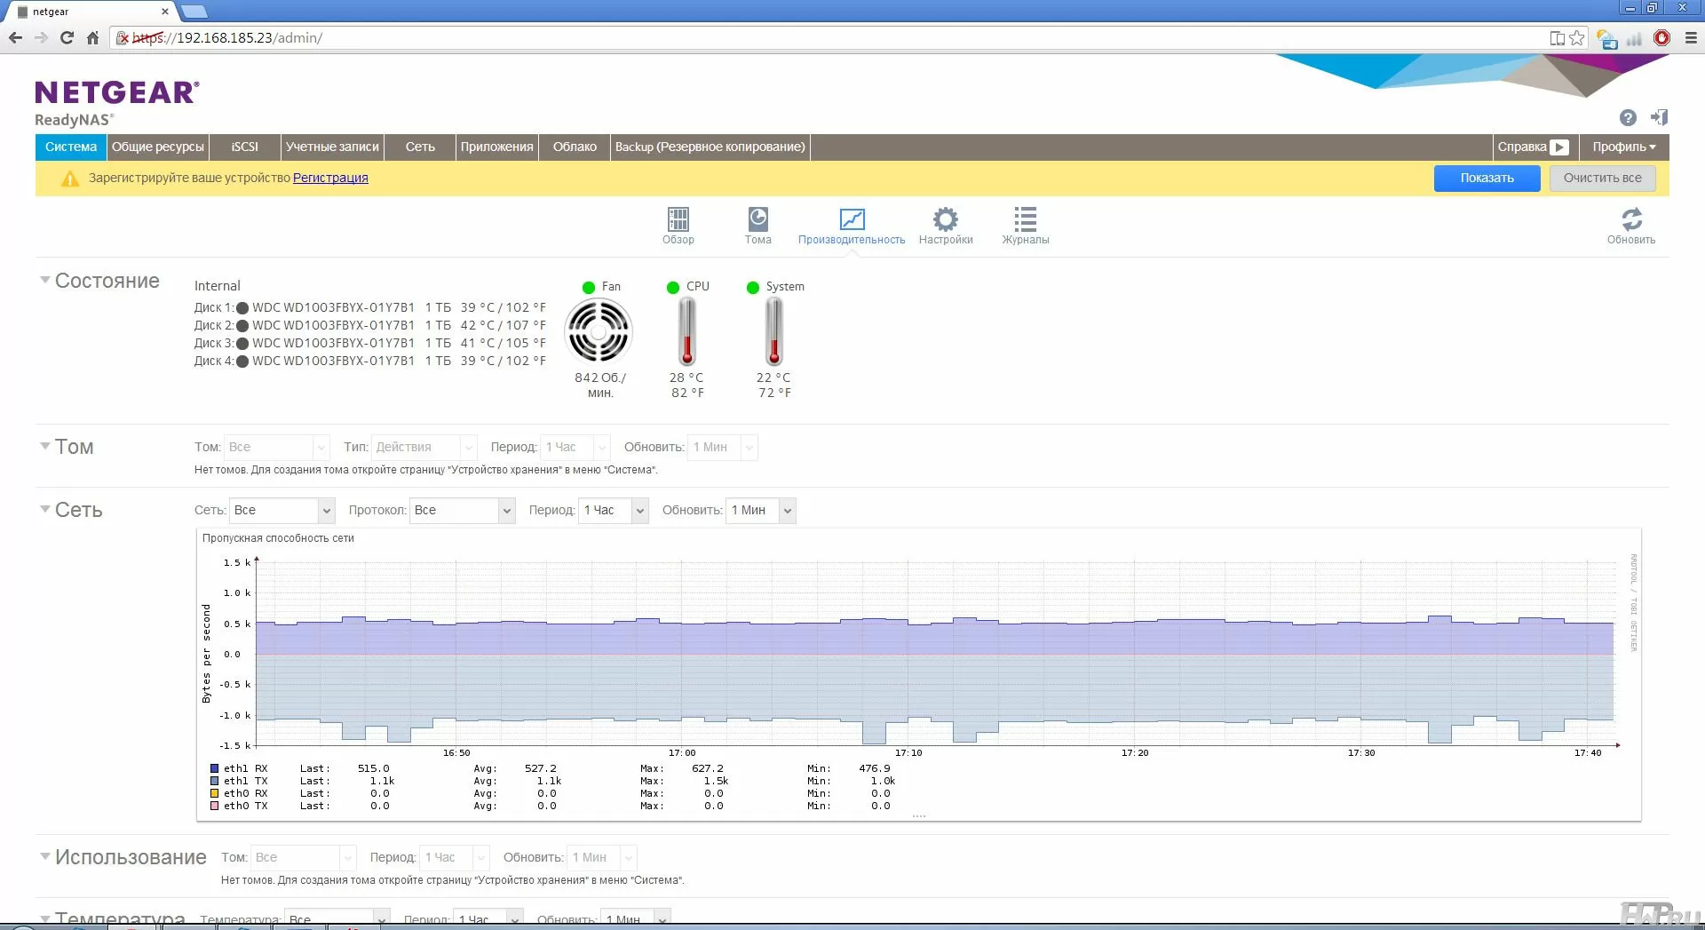Open the browser hamburger menu
The width and height of the screenshot is (1705, 930).
coord(1691,38)
